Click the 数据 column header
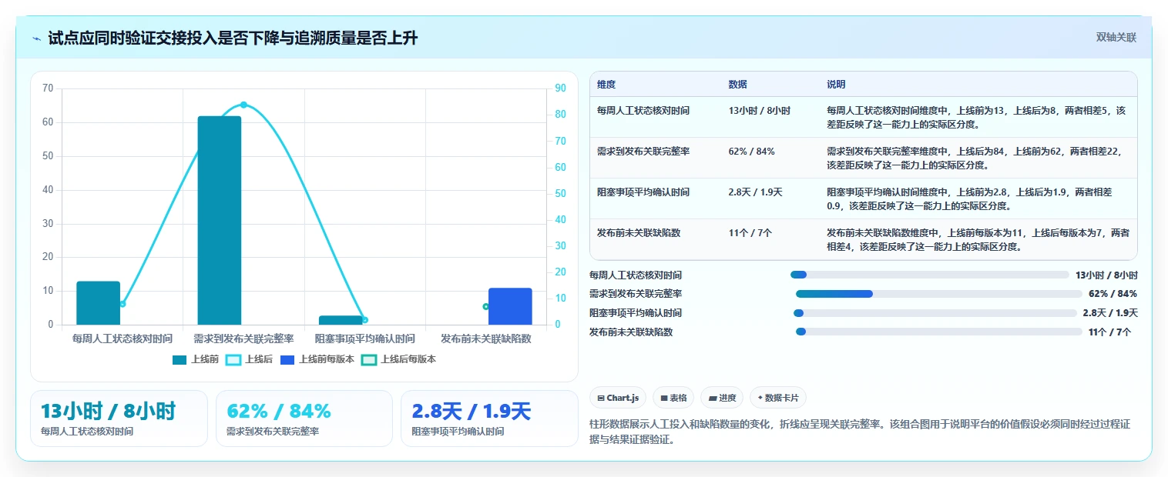 point(737,85)
